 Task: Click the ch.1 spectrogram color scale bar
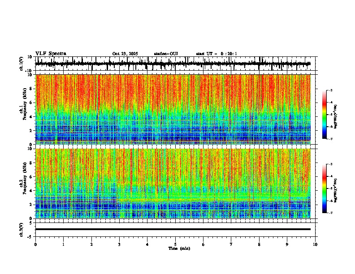click(x=325, y=115)
